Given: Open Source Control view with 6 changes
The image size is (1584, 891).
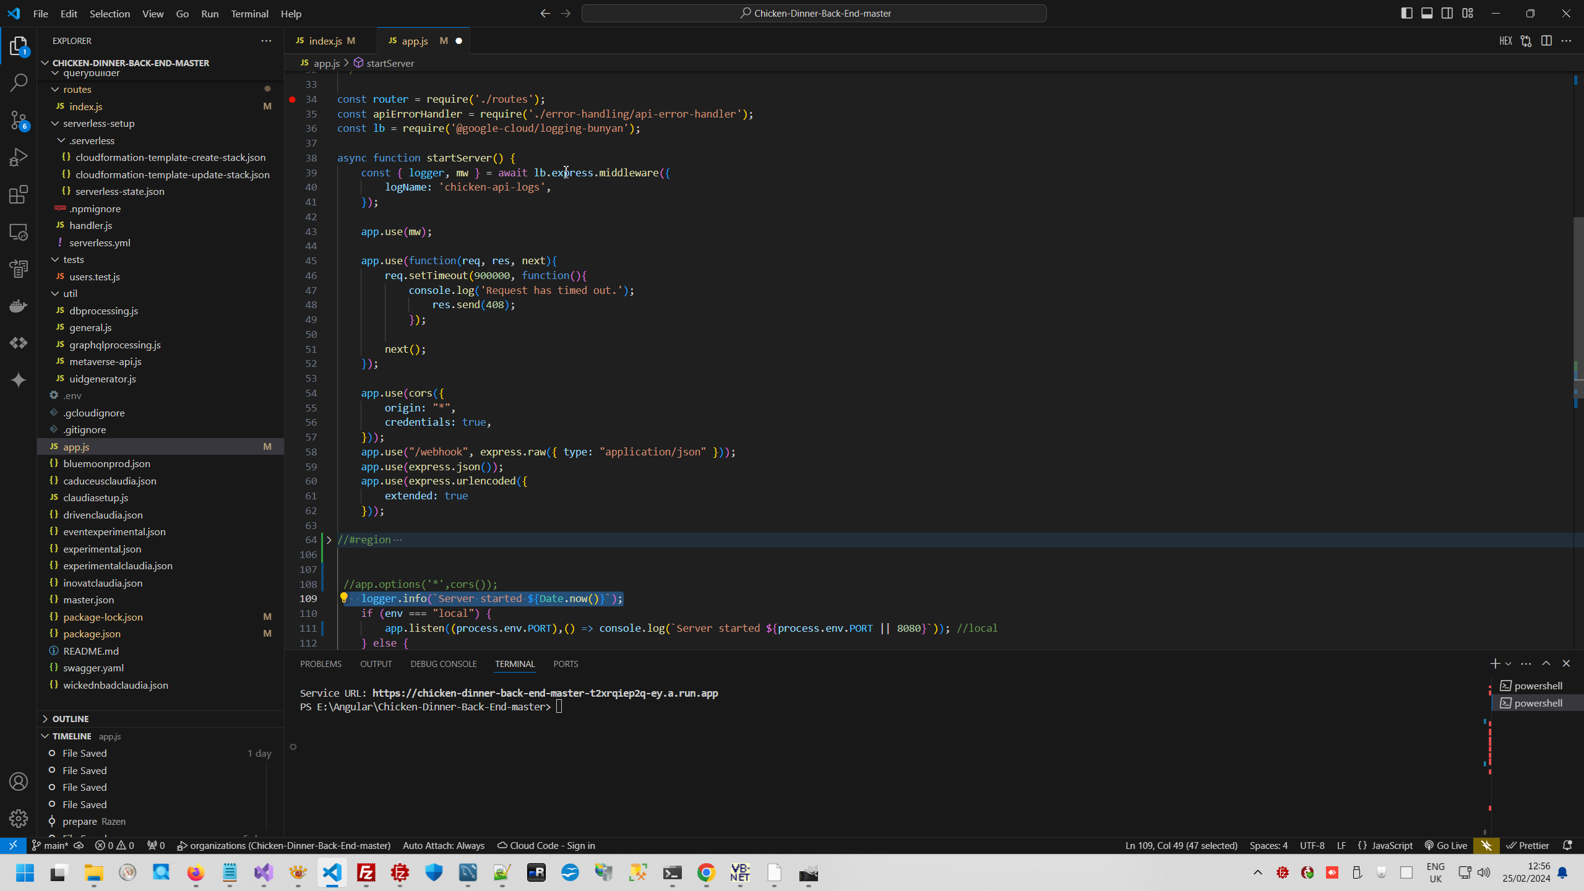Looking at the screenshot, I should (x=19, y=120).
